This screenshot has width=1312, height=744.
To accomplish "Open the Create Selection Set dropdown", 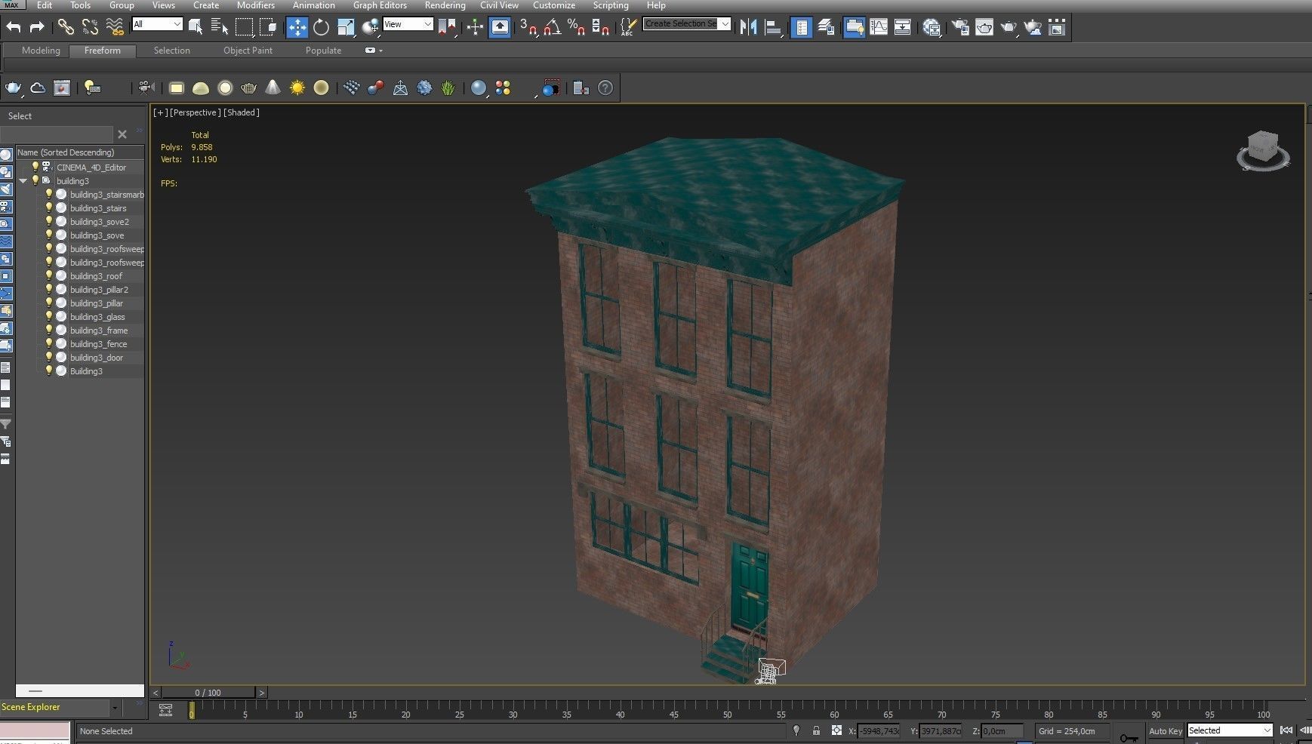I will pyautogui.click(x=687, y=24).
